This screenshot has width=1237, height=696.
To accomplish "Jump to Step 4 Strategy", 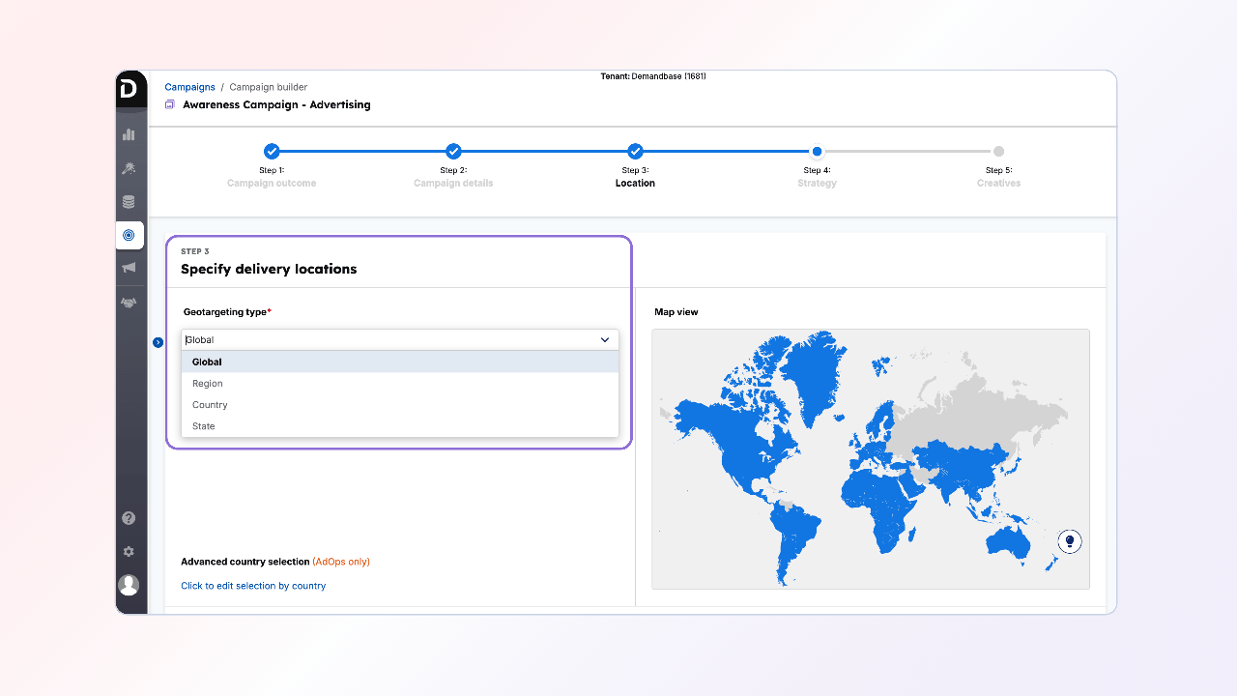I will point(817,152).
